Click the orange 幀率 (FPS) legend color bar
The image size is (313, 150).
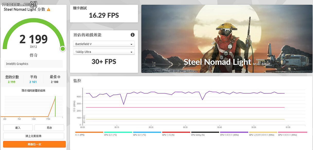click(x=89, y=132)
